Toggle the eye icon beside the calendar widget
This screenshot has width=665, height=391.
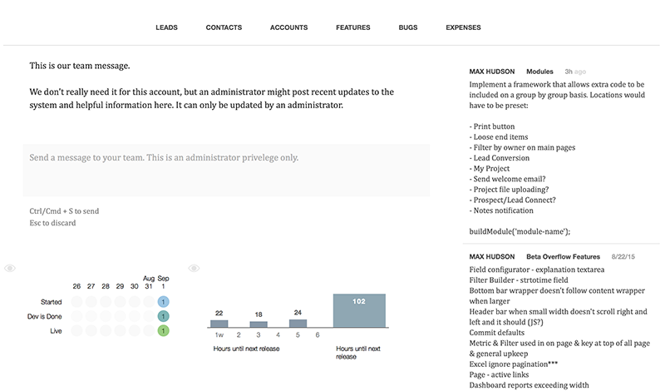(10, 268)
